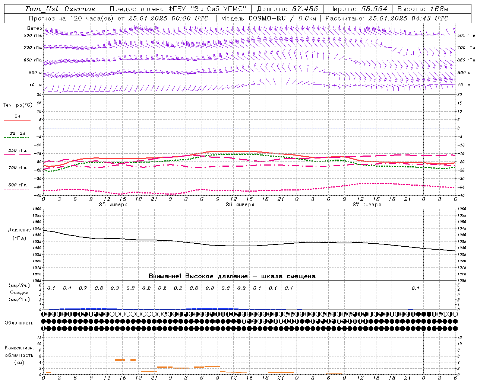
Task: Click the dotted 500 гПа temperature legend line sample
Action: pyautogui.click(x=16, y=189)
